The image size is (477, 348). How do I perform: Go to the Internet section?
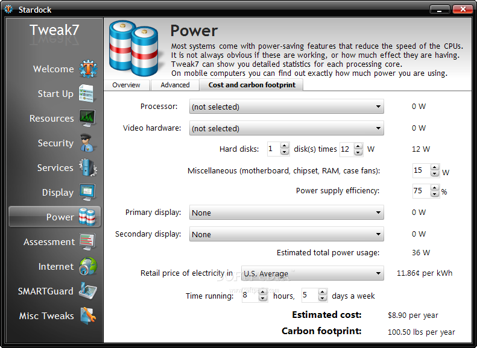(x=56, y=266)
